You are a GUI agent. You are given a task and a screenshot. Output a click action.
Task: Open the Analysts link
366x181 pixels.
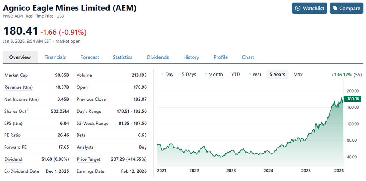pos(85,147)
